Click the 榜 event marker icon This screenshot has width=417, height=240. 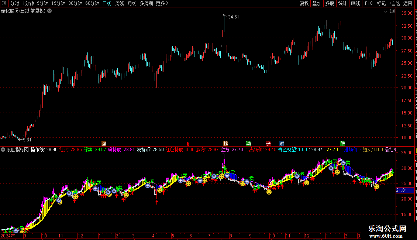pyautogui.click(x=225, y=144)
